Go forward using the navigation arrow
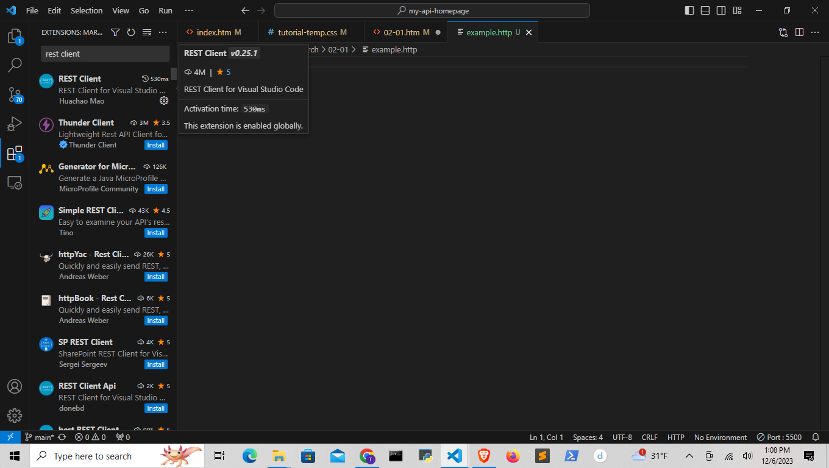The width and height of the screenshot is (829, 468). click(x=262, y=11)
